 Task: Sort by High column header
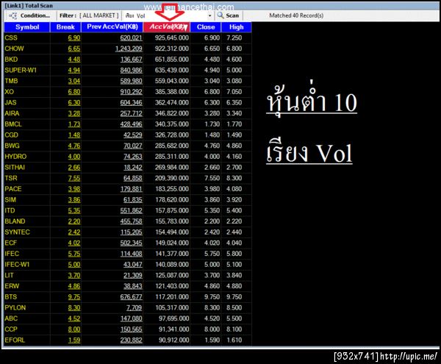click(x=236, y=27)
